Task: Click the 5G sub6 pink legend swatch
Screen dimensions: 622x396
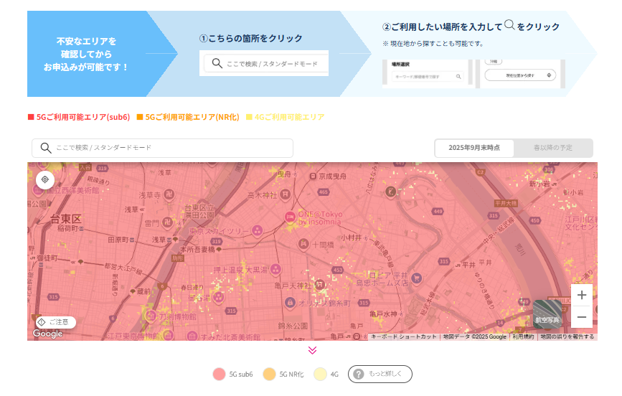Action: (x=220, y=374)
